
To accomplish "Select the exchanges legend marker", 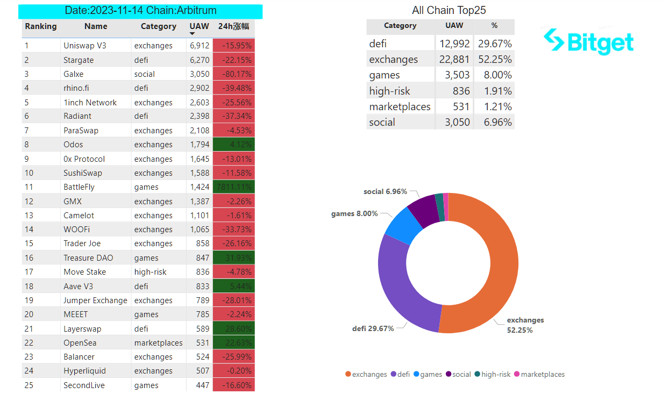I will pyautogui.click(x=348, y=374).
